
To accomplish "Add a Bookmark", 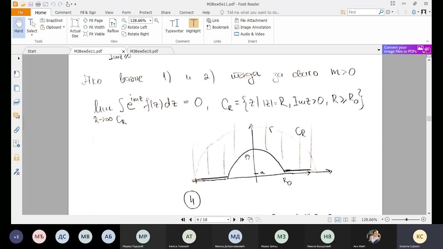I will click(218, 27).
